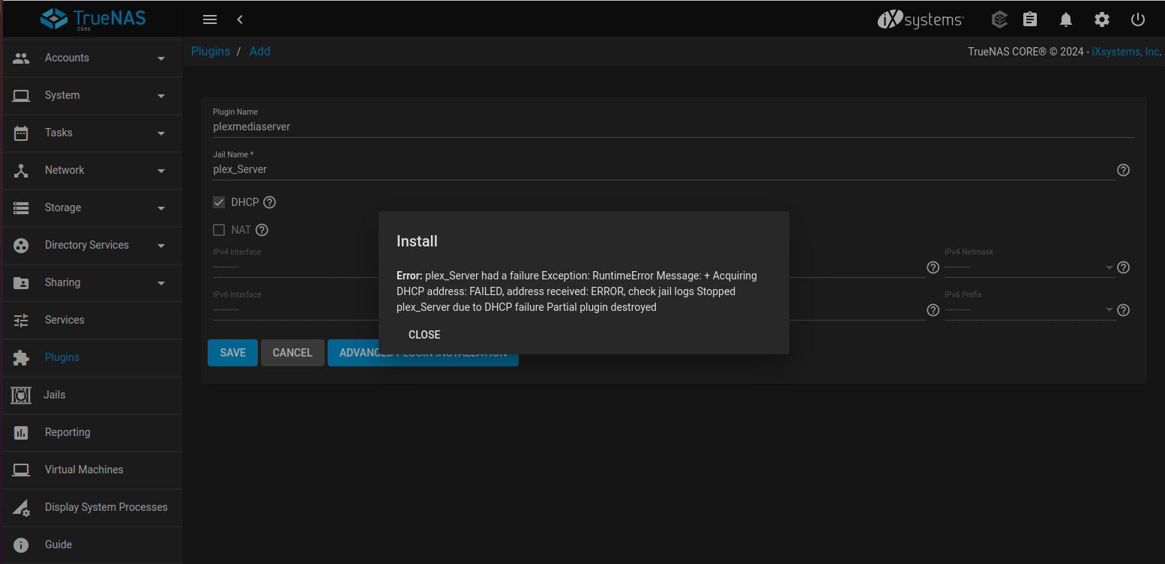Screen dimensions: 1165x564
Task: Open Virtual Machines in the sidebar
Action: click(93, 470)
